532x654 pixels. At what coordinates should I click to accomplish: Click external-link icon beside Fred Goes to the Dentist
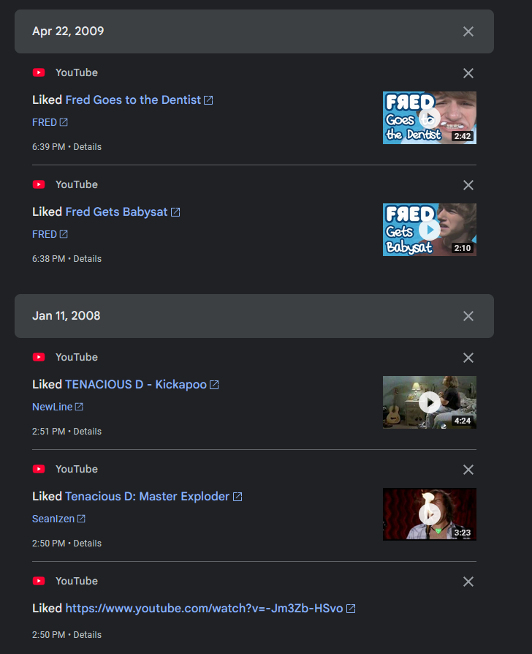pos(208,100)
